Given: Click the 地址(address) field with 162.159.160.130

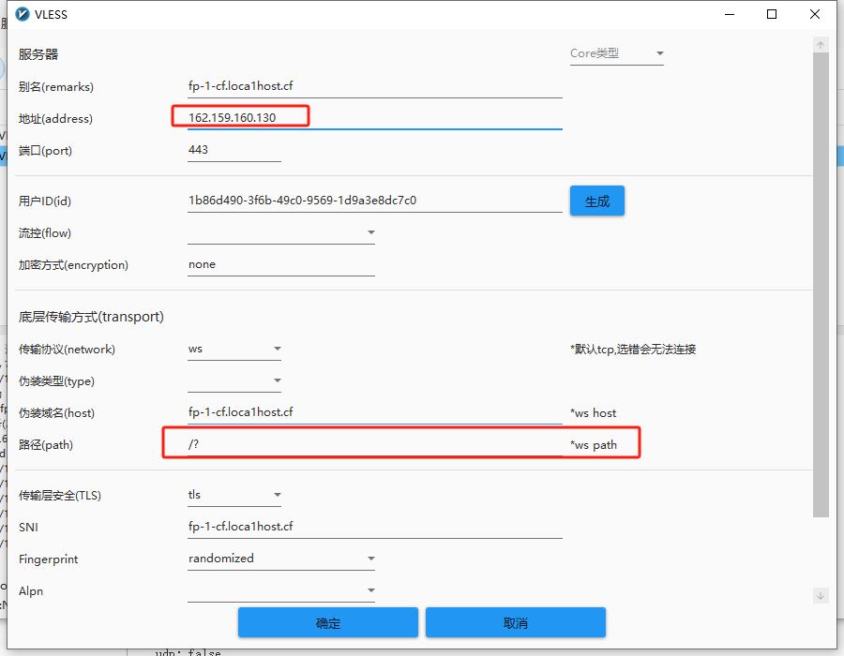Looking at the screenshot, I should 374,118.
